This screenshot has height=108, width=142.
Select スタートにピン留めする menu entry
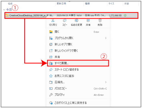pyautogui.click(x=78, y=70)
